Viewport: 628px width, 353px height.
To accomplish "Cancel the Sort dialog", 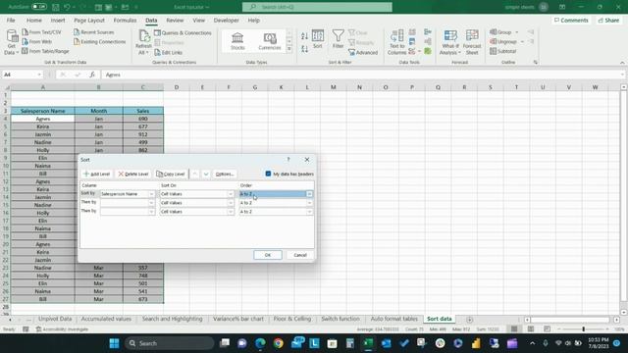I will pyautogui.click(x=300, y=255).
